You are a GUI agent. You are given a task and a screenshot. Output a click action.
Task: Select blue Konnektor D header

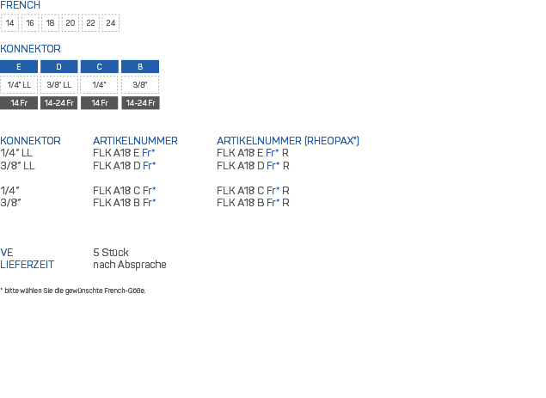(x=59, y=67)
